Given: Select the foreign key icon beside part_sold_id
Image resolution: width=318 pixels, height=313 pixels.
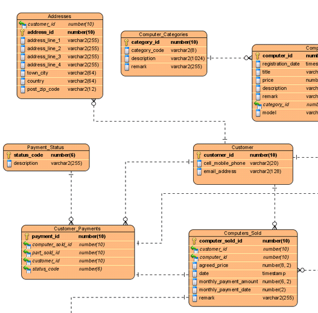Looking at the screenshot, I should [27, 253].
